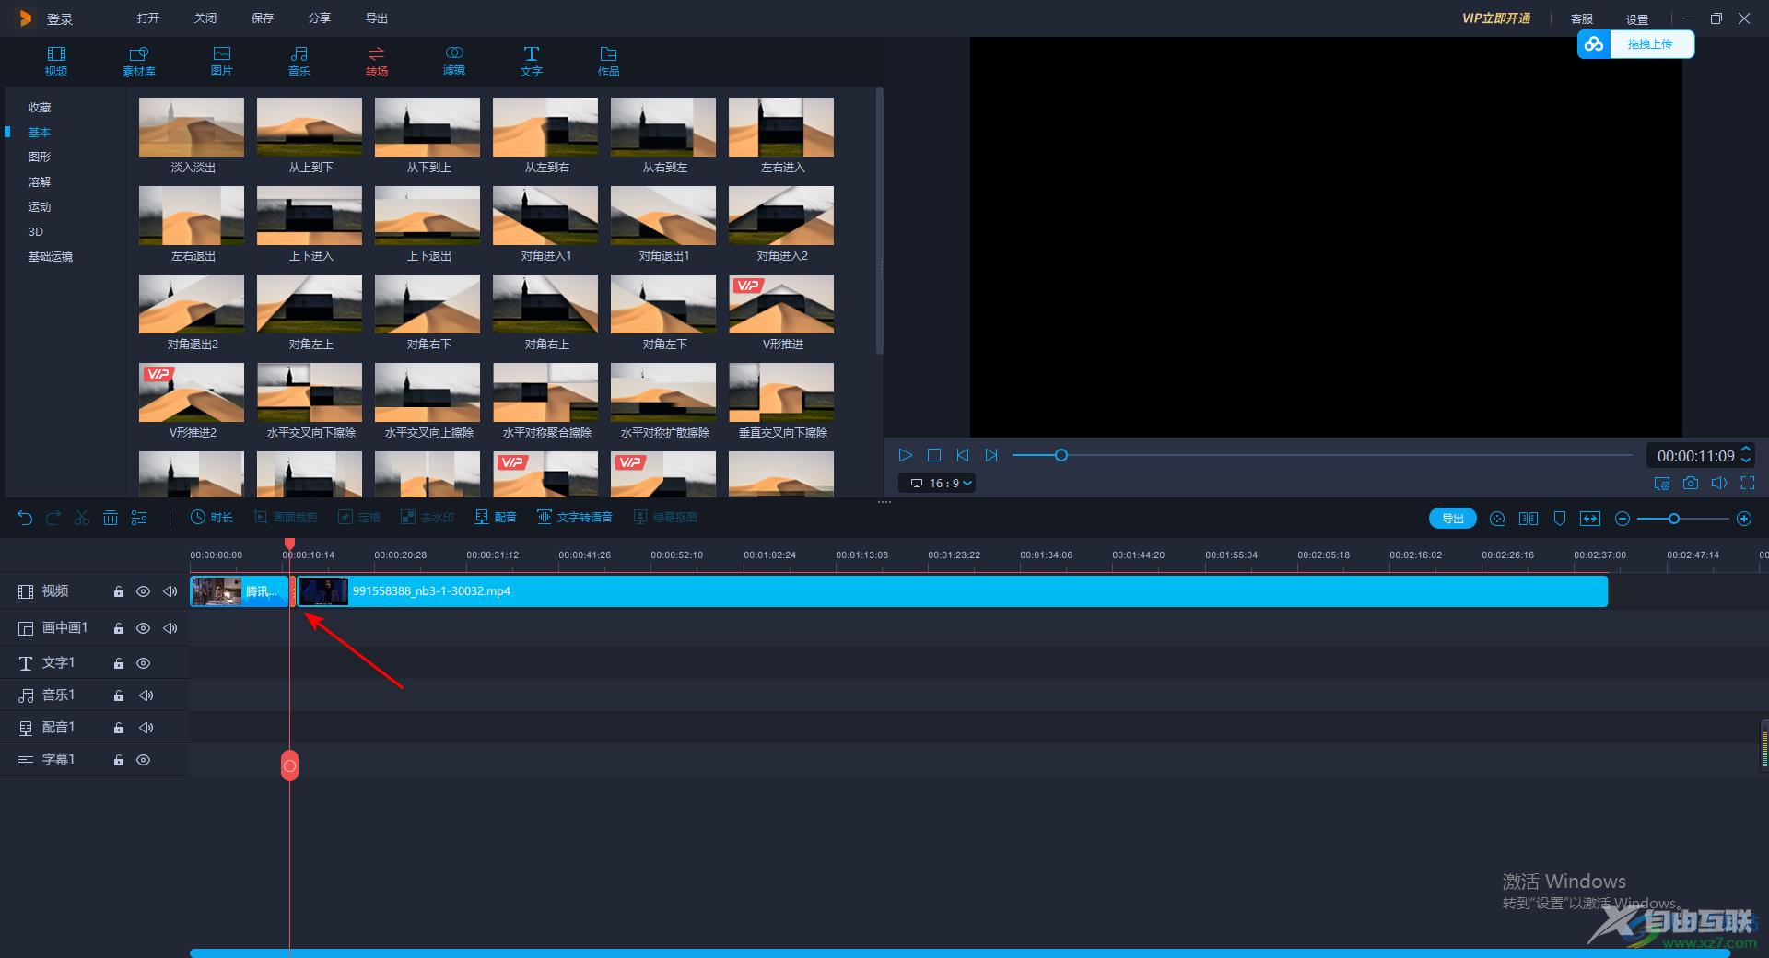Screen dimensions: 1769x958
Task: Toggle lock on 视频 track
Action: pyautogui.click(x=119, y=591)
